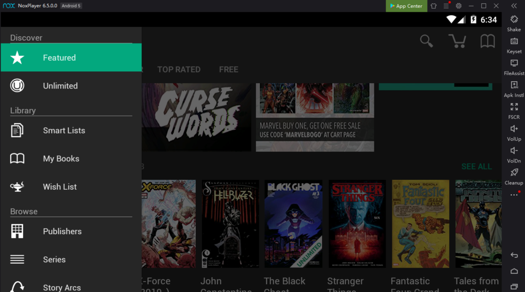Switch to the TOP RATED tab
The height and width of the screenshot is (292, 525).
[179, 69]
